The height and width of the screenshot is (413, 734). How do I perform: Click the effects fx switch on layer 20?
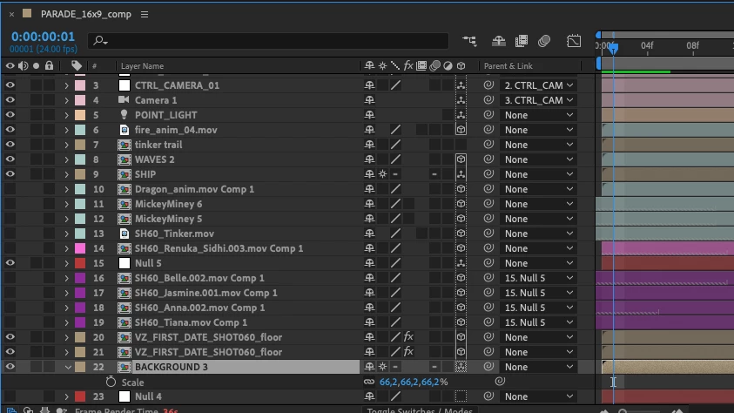[408, 336]
